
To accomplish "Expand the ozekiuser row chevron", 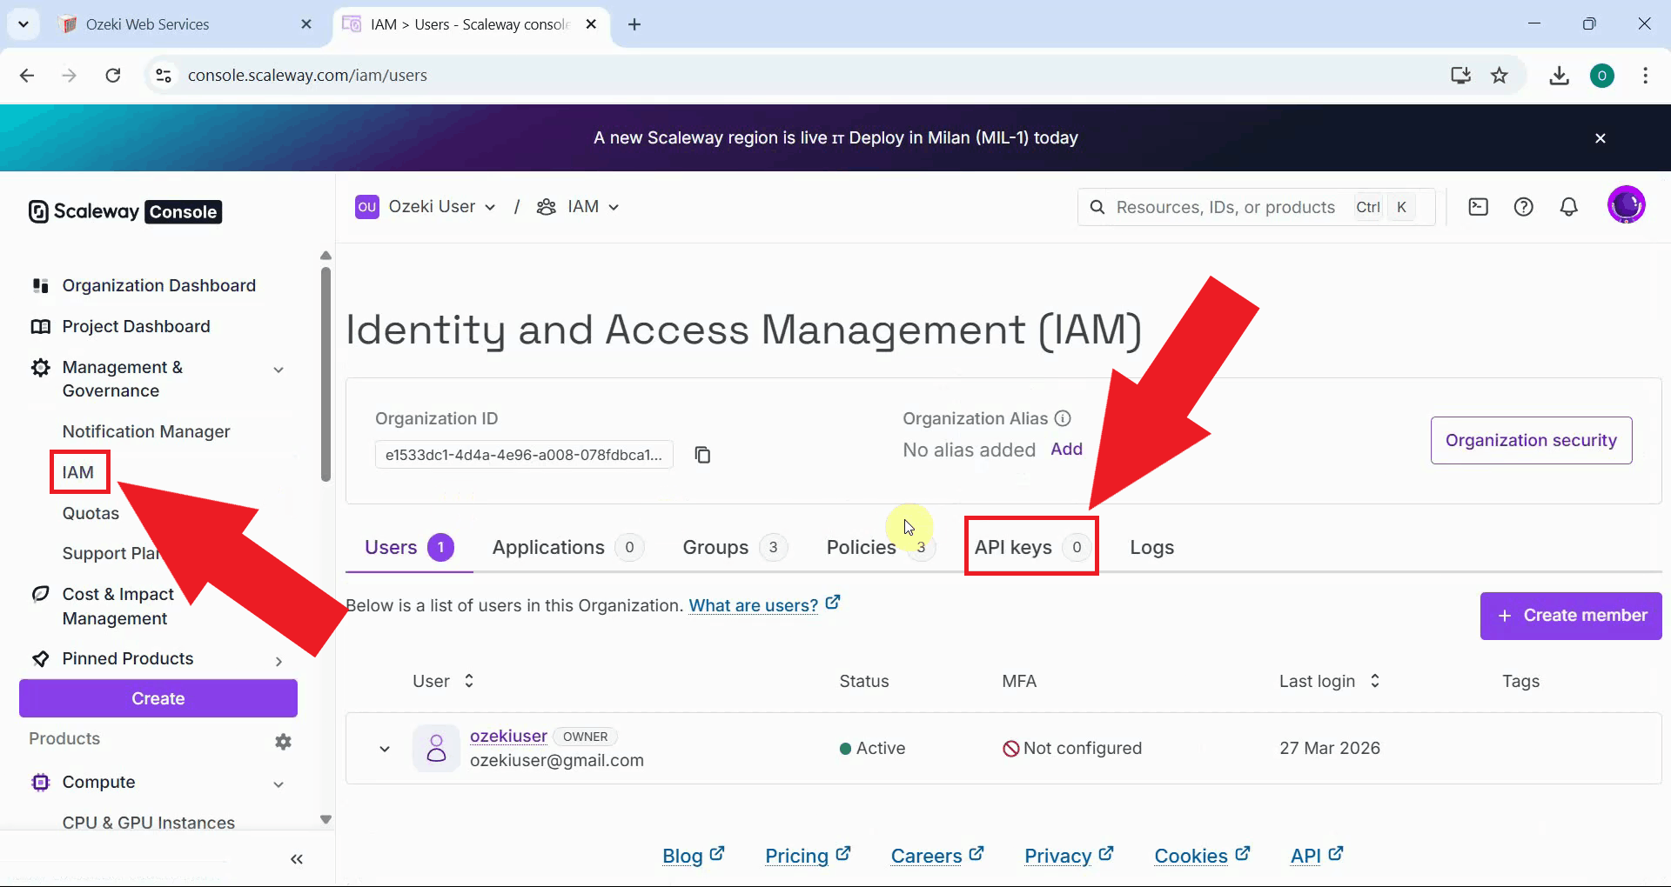I will tap(384, 749).
